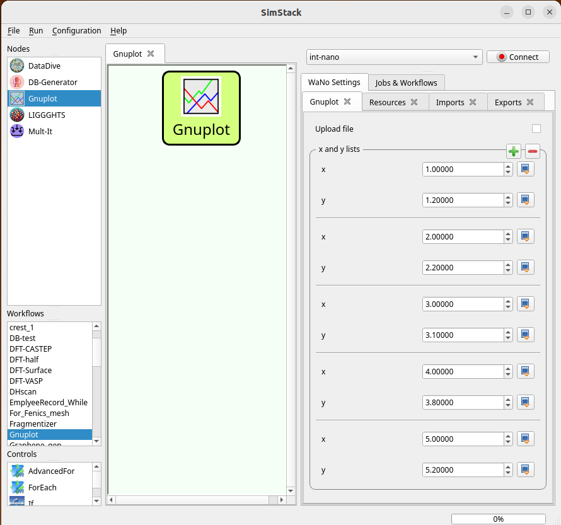Select the DFT-CASTEP workflow
This screenshot has width=561, height=525.
[x=50, y=349]
